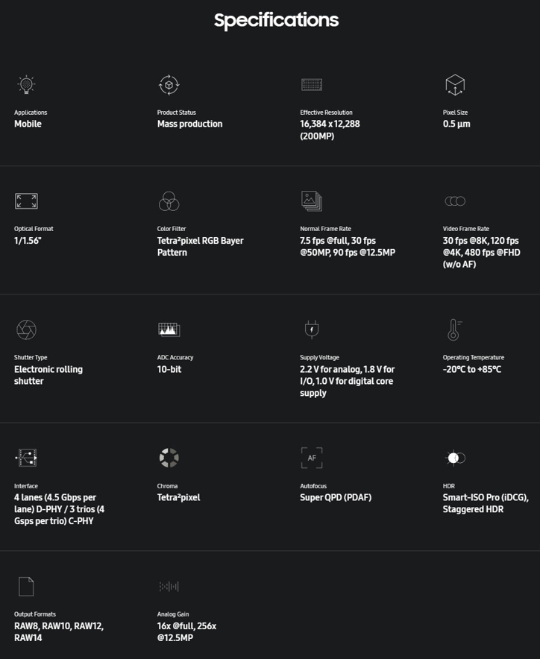Click the lightbulb Applications icon
This screenshot has width=540, height=659.
click(x=26, y=84)
